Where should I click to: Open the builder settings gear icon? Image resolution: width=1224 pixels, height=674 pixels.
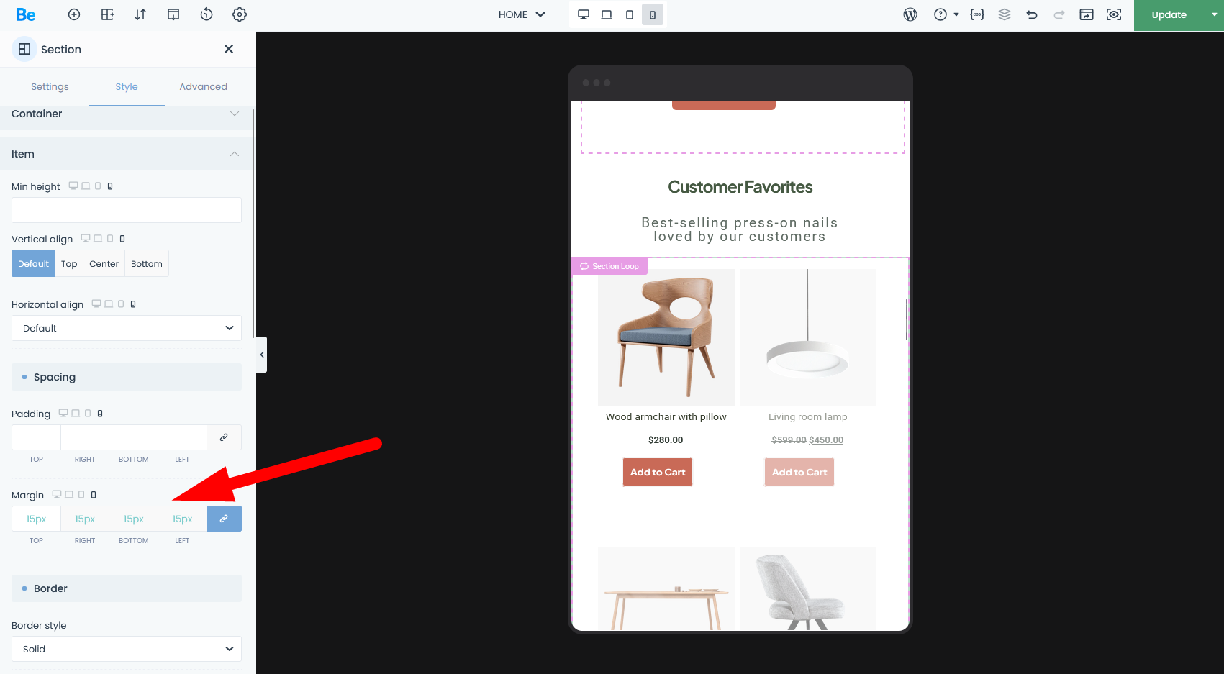click(240, 14)
